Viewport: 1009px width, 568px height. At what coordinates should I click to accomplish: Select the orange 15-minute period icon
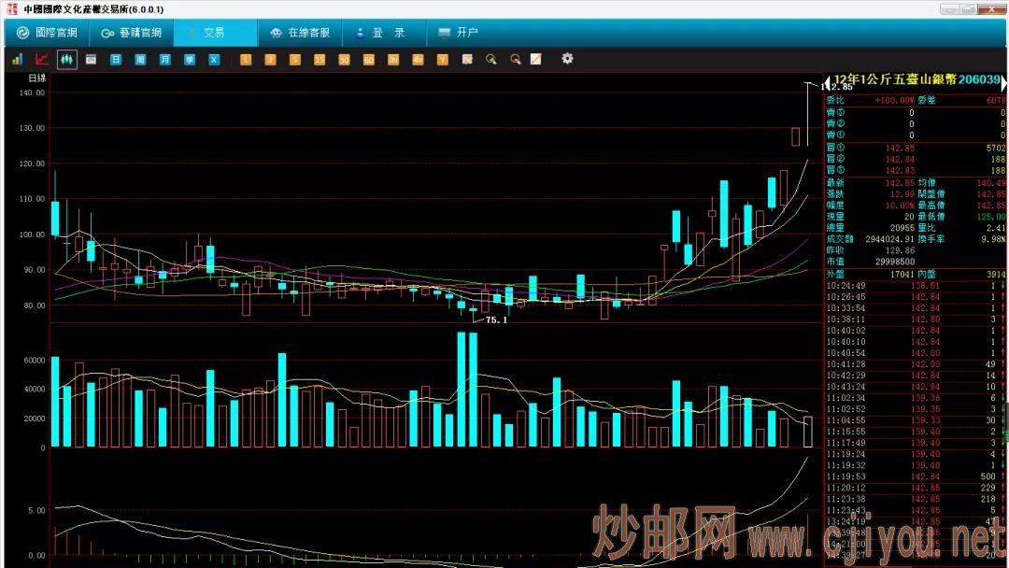pyautogui.click(x=320, y=59)
